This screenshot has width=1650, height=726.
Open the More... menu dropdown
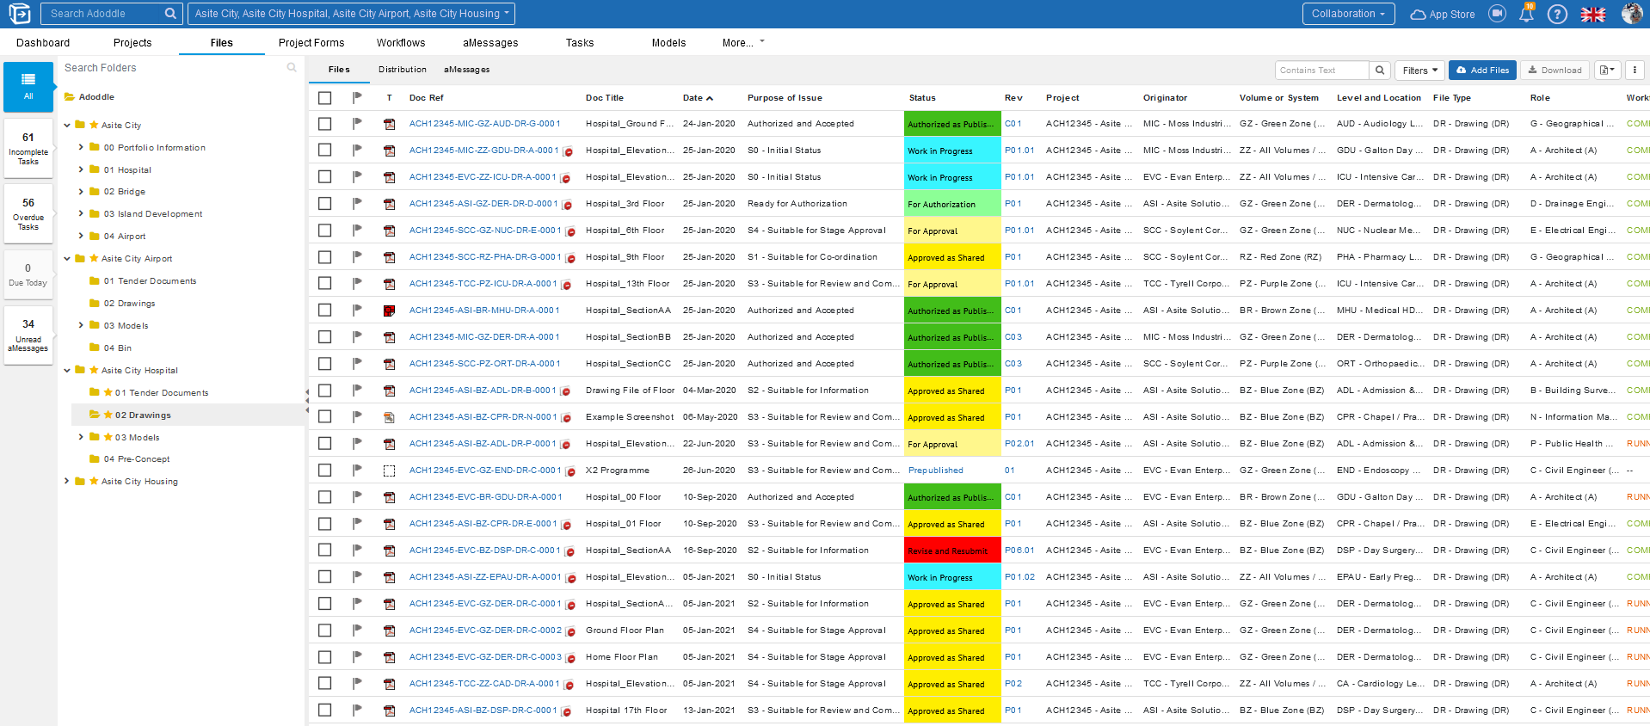coord(743,42)
